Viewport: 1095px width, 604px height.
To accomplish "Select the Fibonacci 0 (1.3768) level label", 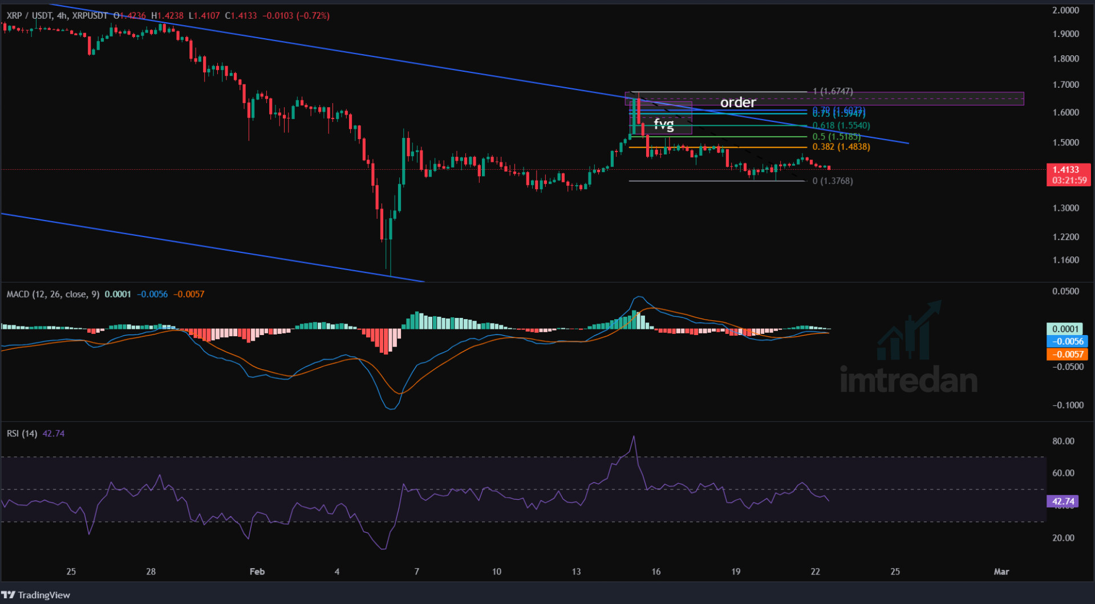I will [x=833, y=181].
